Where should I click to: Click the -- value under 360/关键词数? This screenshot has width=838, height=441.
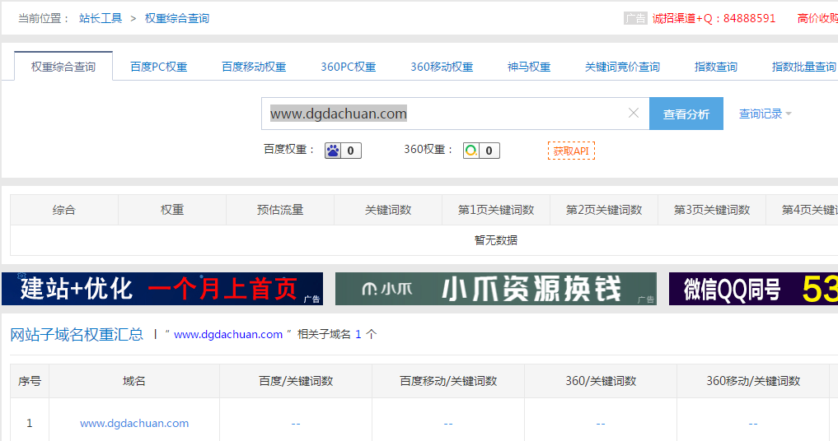(601, 424)
